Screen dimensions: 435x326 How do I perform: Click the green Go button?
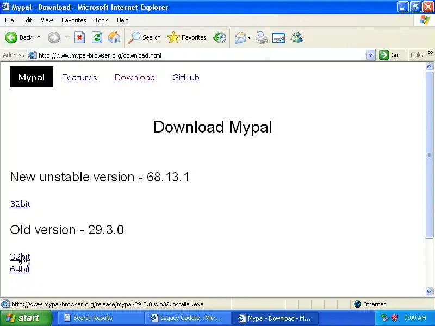point(389,55)
